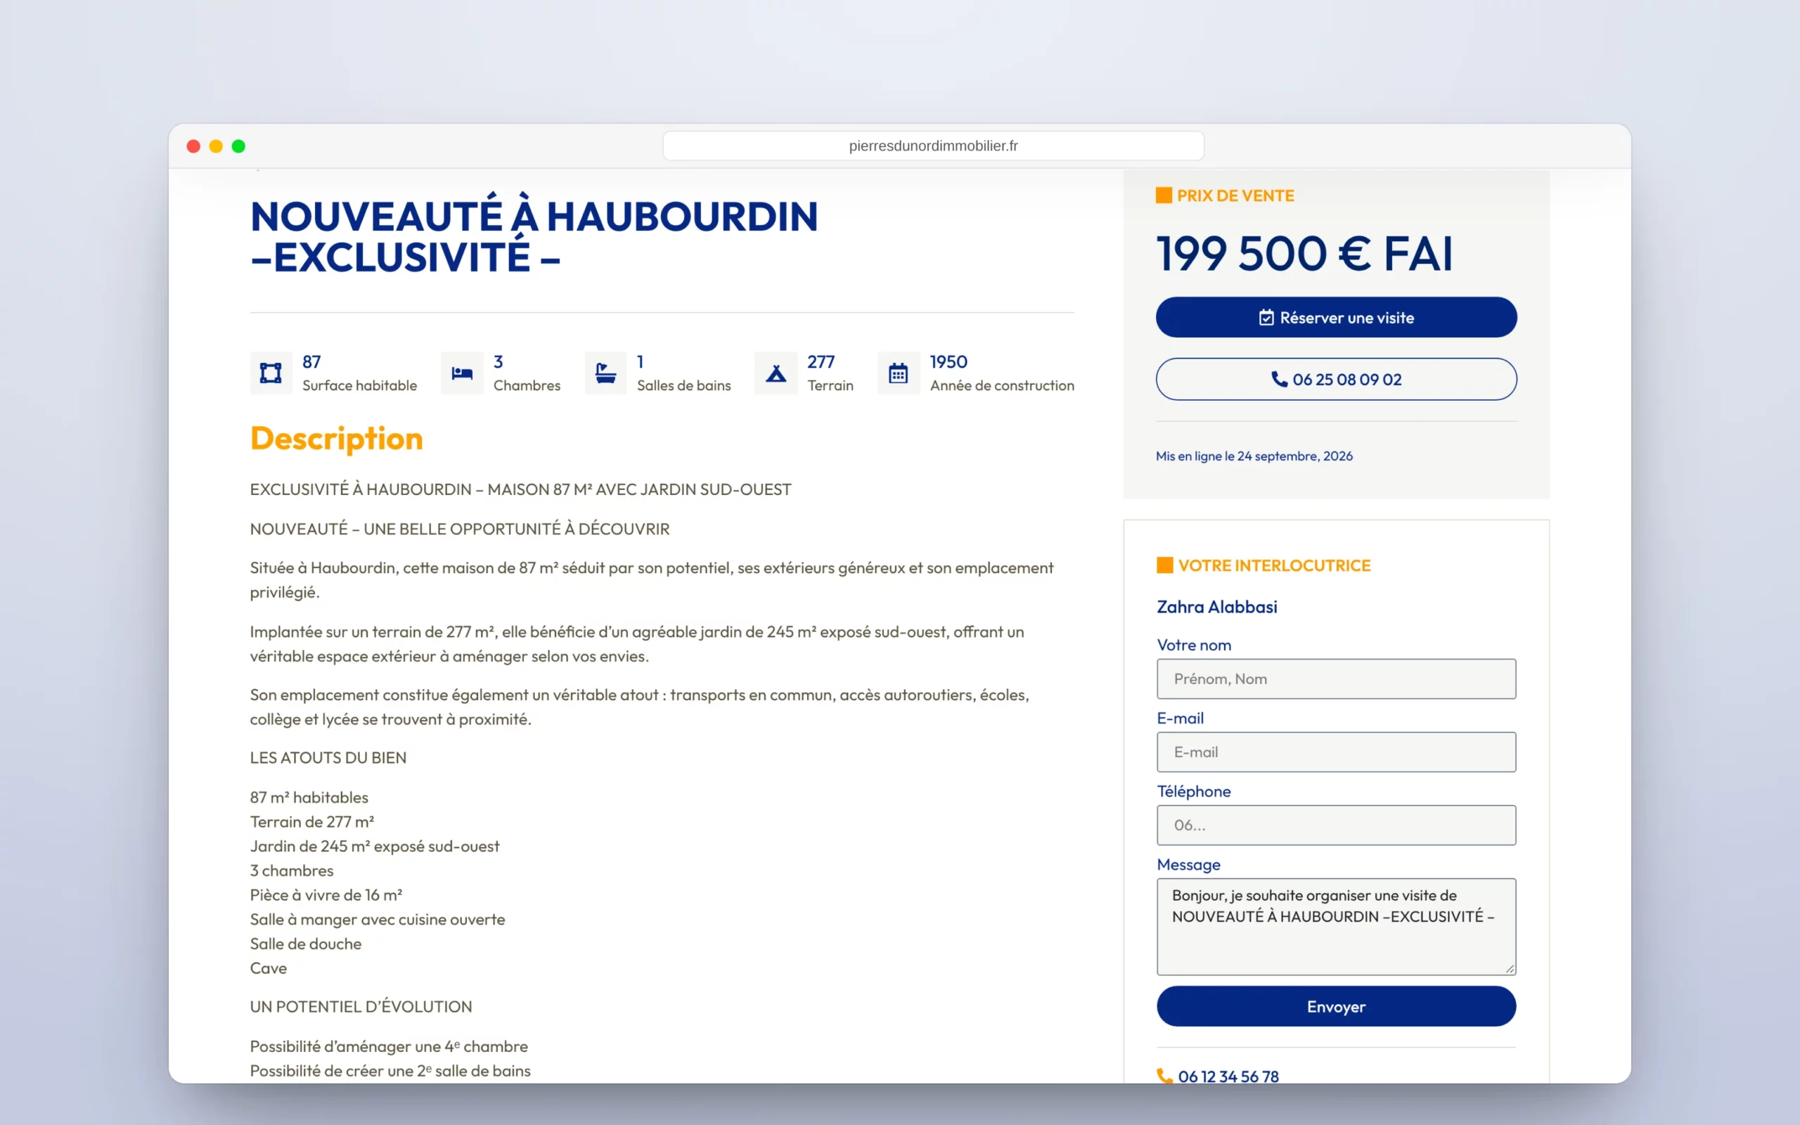Click the UN POTENTIEL D'ÉVOLUTION line

(361, 1007)
